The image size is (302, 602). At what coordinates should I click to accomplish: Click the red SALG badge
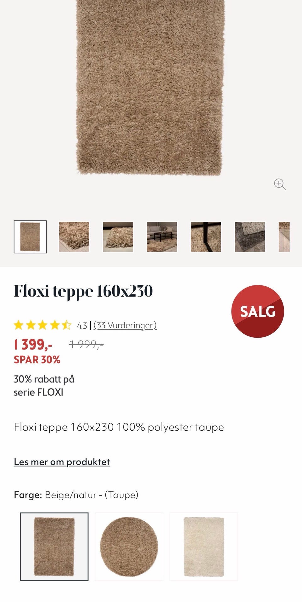click(258, 311)
